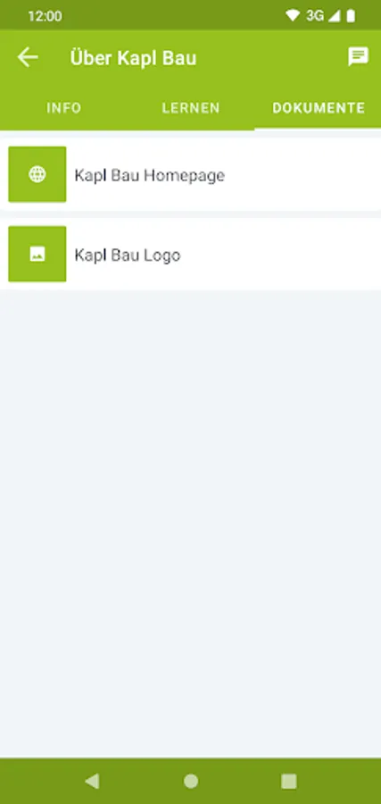Open Kapl Bau Logo document

[x=128, y=255]
